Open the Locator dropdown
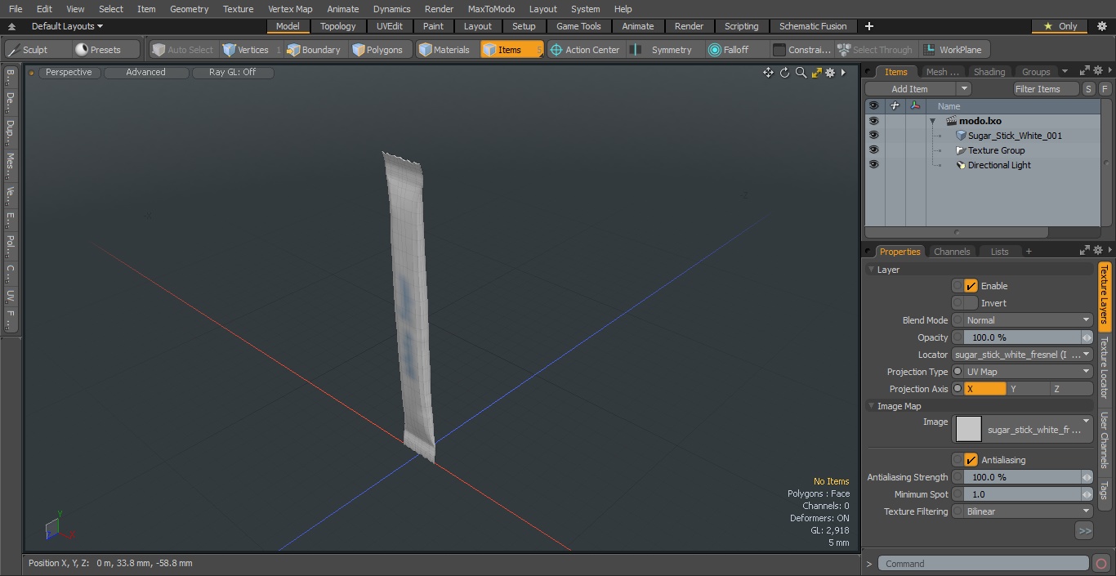 coord(1022,355)
